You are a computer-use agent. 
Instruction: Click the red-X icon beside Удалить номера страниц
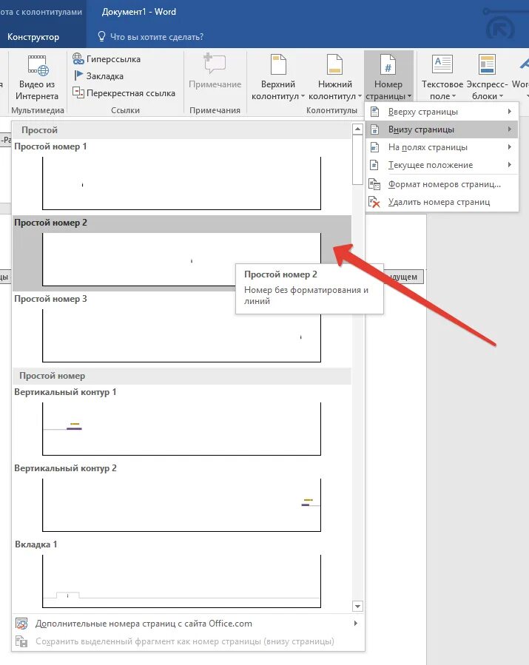(x=374, y=202)
